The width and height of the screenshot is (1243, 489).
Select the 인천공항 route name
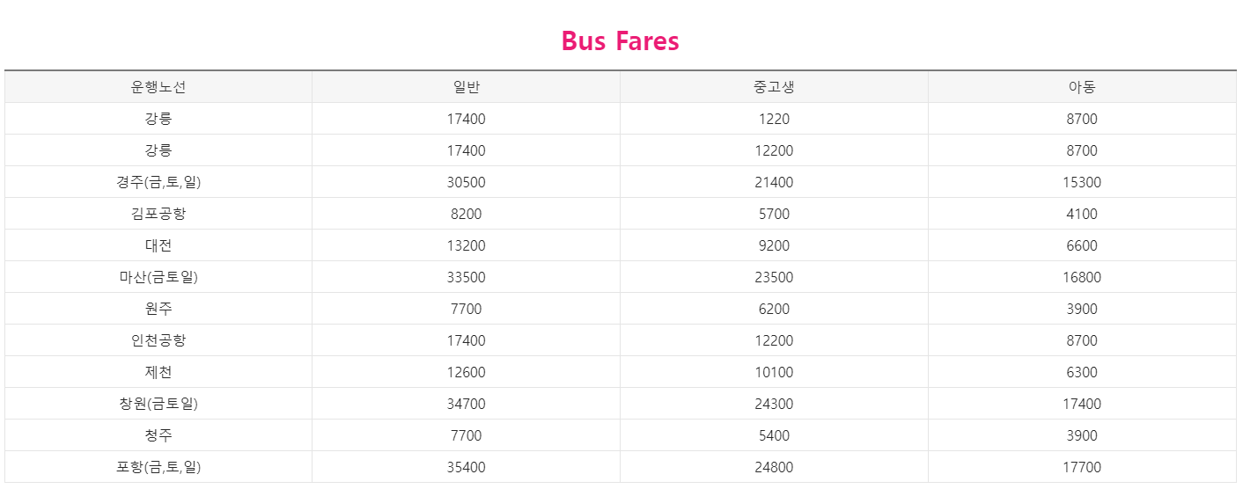click(x=158, y=340)
